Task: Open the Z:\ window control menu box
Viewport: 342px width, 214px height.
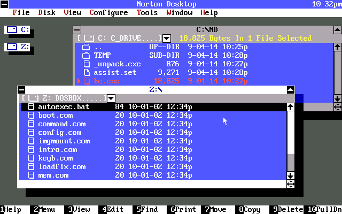Action: [x=21, y=90]
